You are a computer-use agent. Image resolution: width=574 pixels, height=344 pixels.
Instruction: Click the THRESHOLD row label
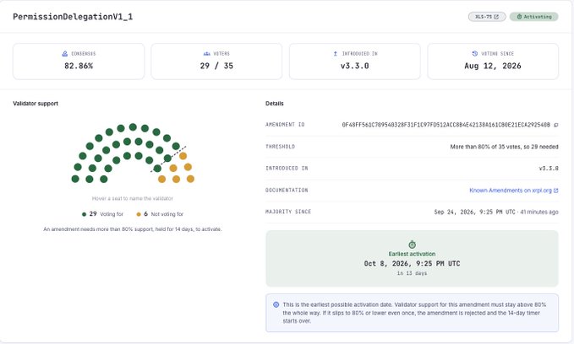tap(280, 147)
